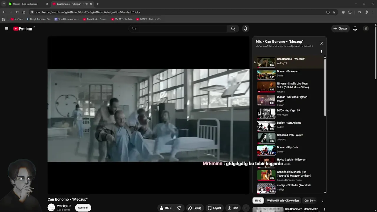
Task: Select the Tümü filter chip
Action: (x=258, y=201)
